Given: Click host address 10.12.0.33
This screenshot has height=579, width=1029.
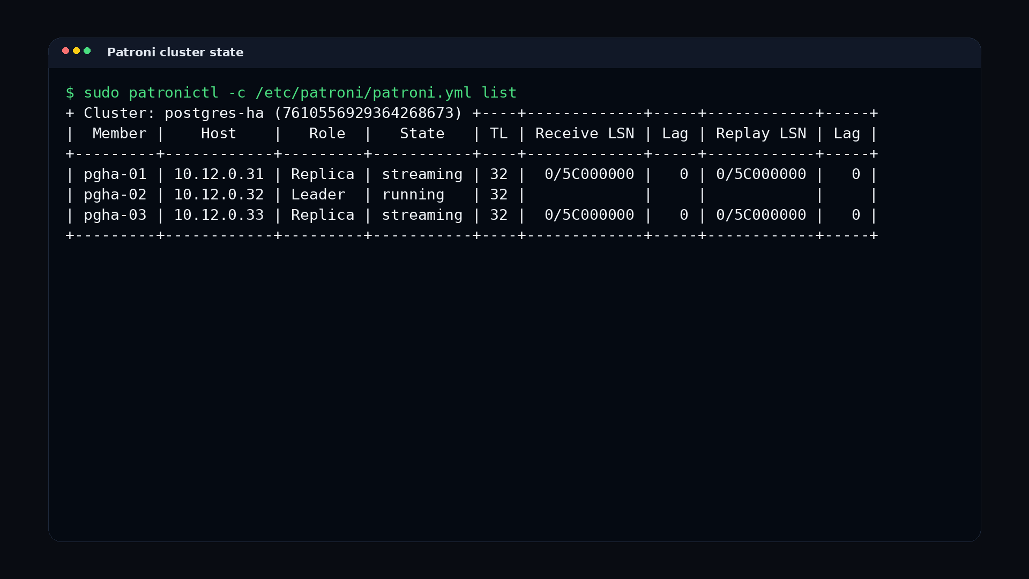Looking at the screenshot, I should (x=219, y=215).
